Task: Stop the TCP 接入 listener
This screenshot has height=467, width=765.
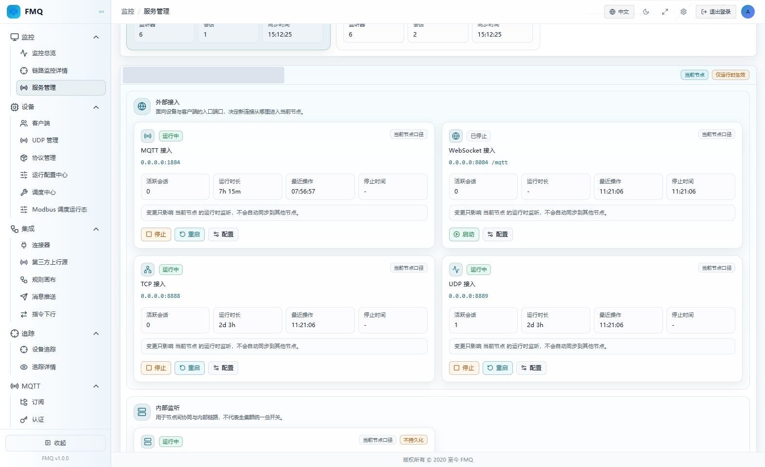Action: 156,368
